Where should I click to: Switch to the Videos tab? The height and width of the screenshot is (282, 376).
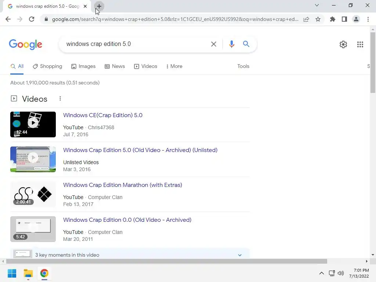click(x=145, y=66)
